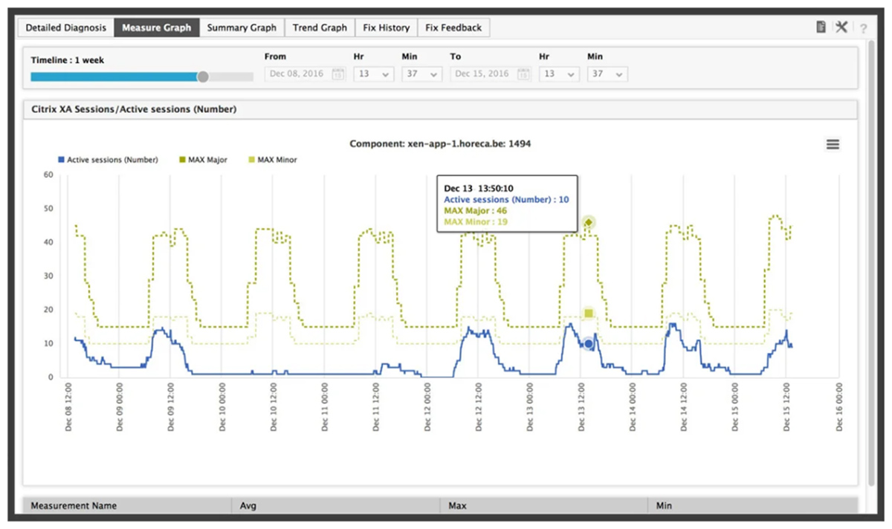Click the Dec 13 12:00 axis label
Viewport: 892px width, 529px height.
(581, 407)
